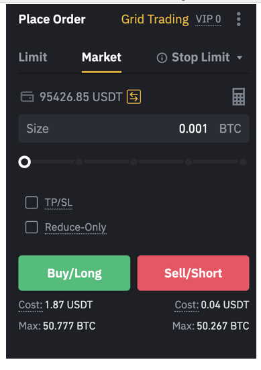
Task: Open the Grid Trading link
Action: point(155,19)
